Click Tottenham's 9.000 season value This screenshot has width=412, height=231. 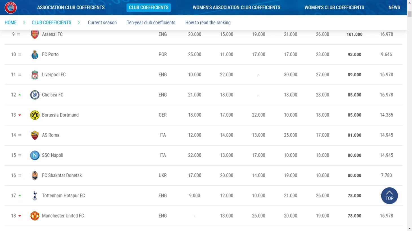(x=194, y=196)
